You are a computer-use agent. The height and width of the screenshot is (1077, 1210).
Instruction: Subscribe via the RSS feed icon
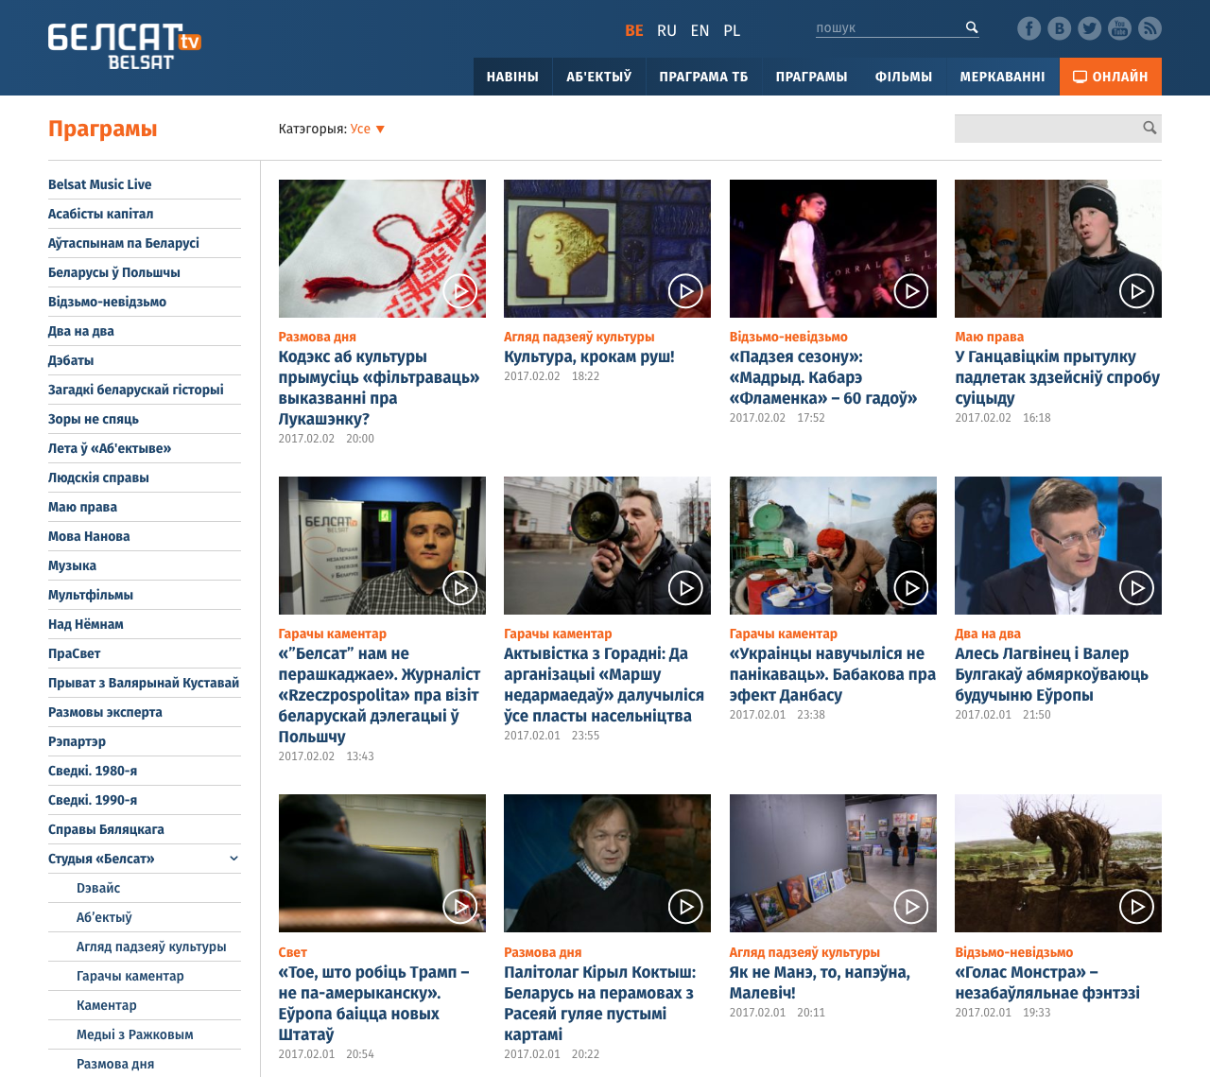tap(1149, 26)
